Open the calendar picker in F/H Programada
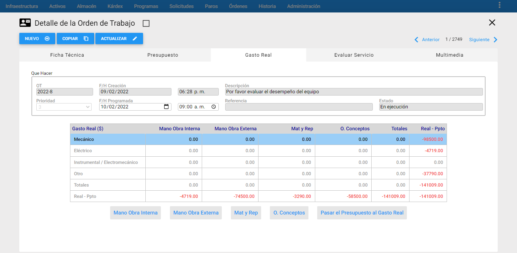 tap(166, 107)
